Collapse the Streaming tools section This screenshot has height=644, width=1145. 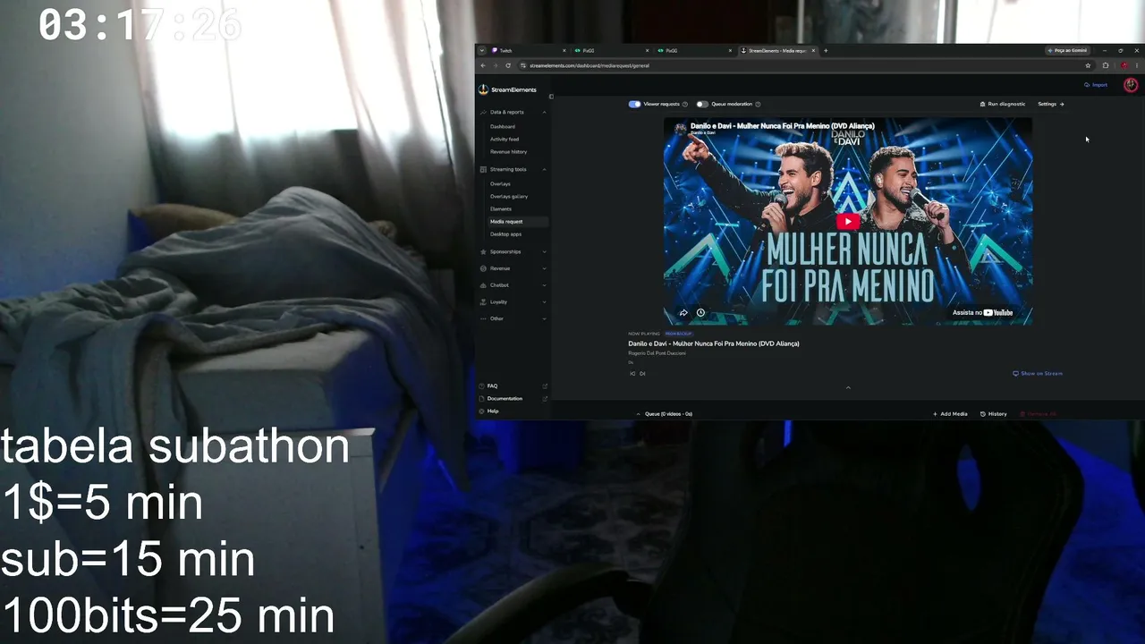pyautogui.click(x=513, y=169)
